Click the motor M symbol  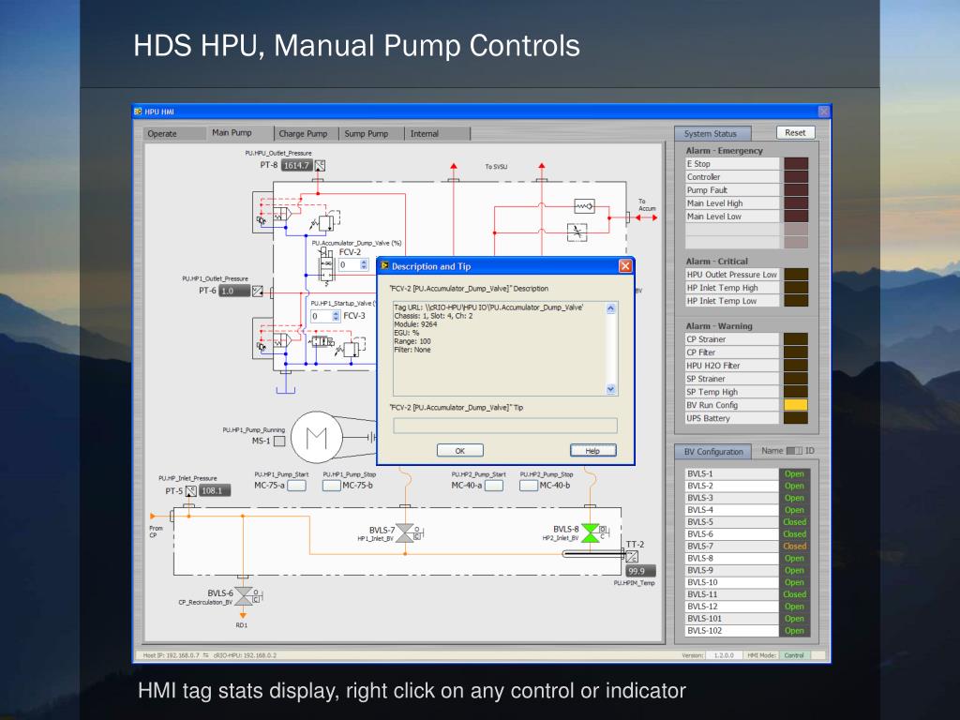tap(317, 437)
